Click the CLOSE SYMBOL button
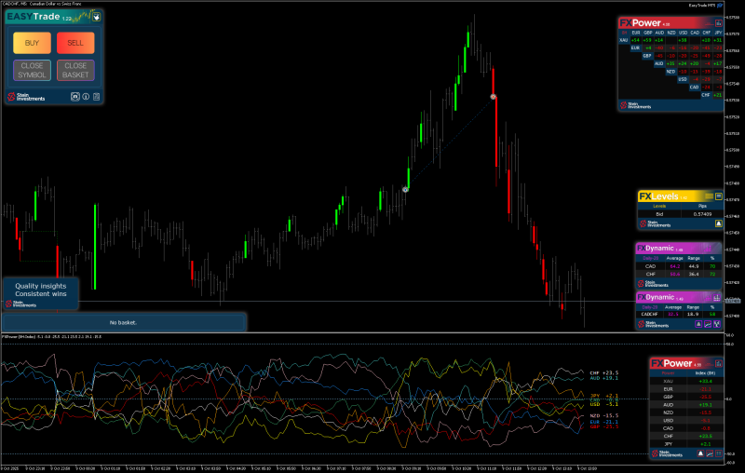The height and width of the screenshot is (473, 745). pos(32,70)
